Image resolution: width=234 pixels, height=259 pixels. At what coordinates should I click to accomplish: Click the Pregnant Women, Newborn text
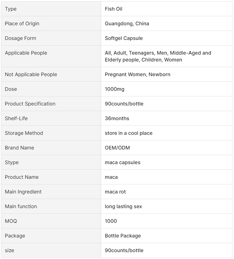(x=137, y=75)
